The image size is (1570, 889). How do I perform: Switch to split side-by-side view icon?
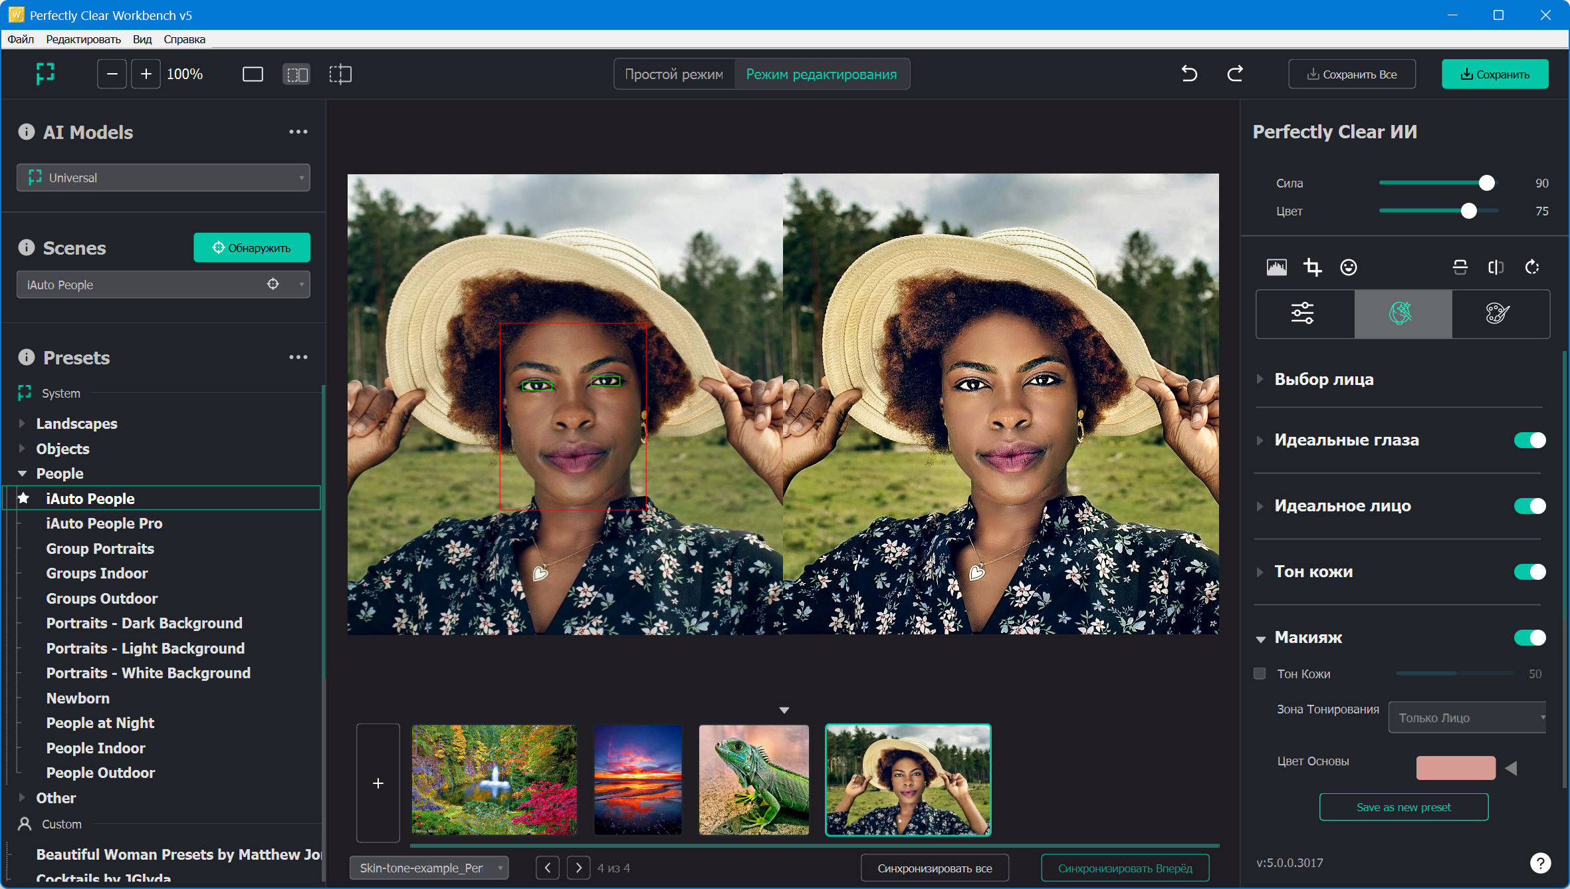coord(296,74)
